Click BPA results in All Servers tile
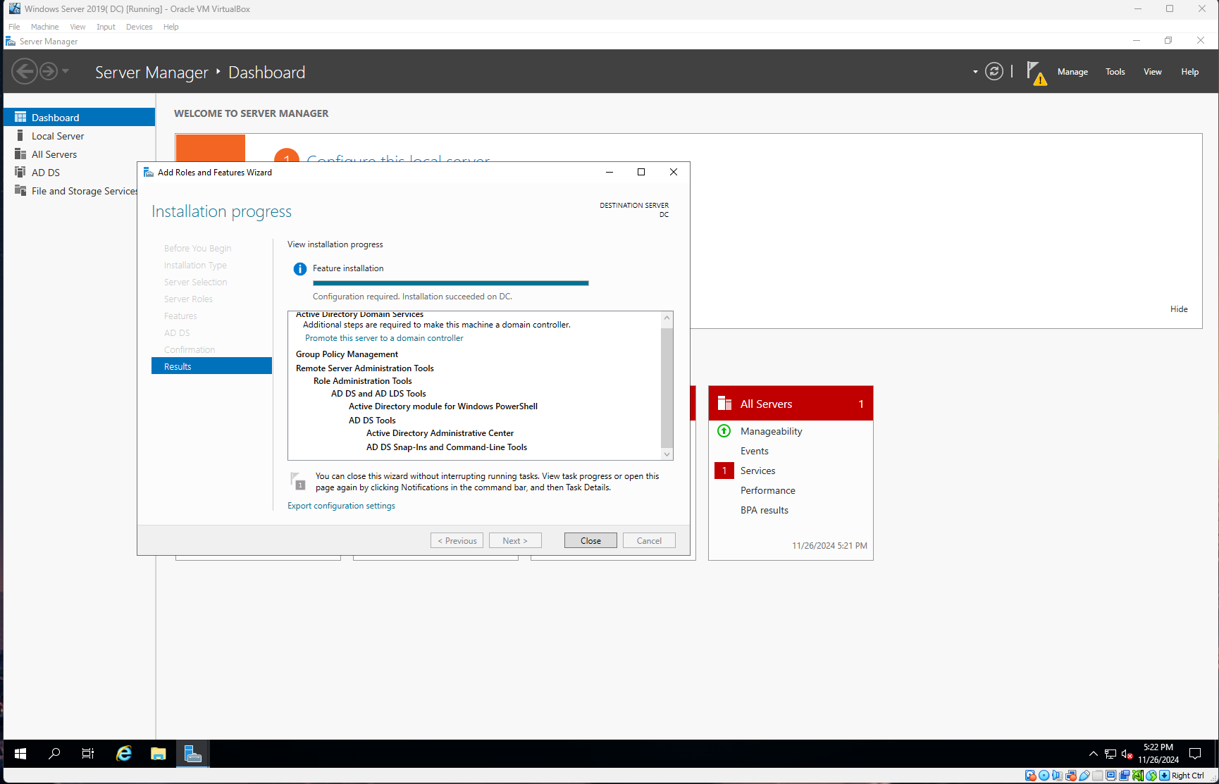This screenshot has width=1219, height=784. 764,510
